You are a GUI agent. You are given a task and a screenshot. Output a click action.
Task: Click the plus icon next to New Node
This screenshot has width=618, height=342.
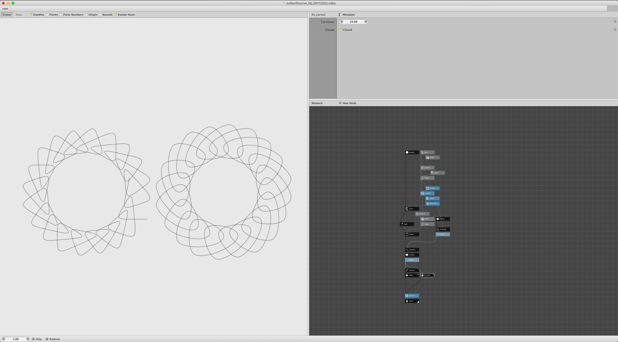340,103
